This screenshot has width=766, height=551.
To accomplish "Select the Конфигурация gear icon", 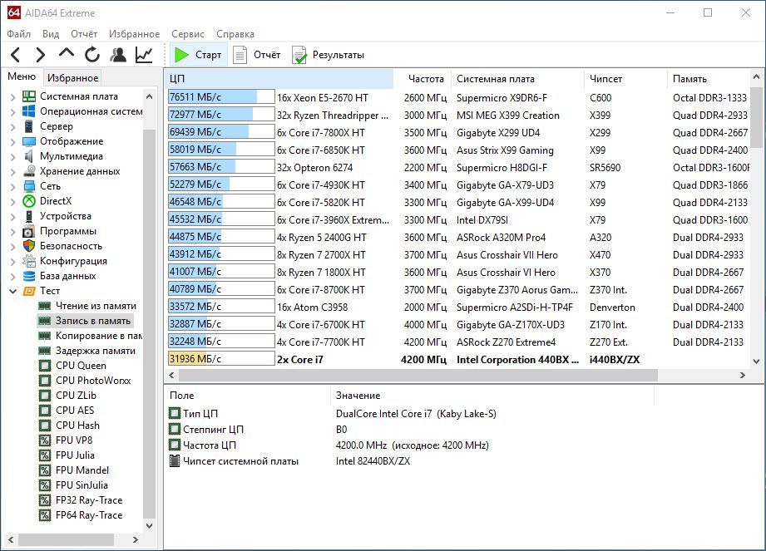I will pyautogui.click(x=29, y=261).
